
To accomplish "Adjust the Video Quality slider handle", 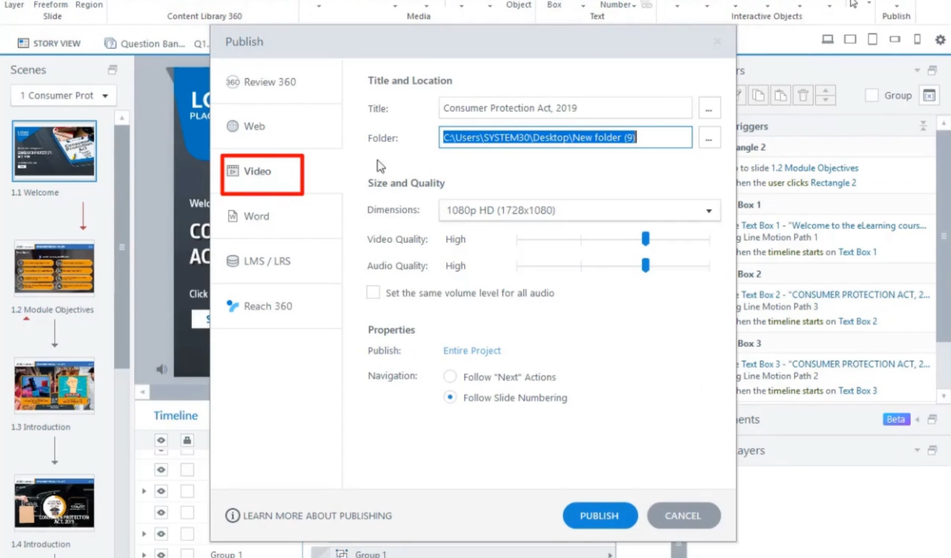I will click(645, 239).
